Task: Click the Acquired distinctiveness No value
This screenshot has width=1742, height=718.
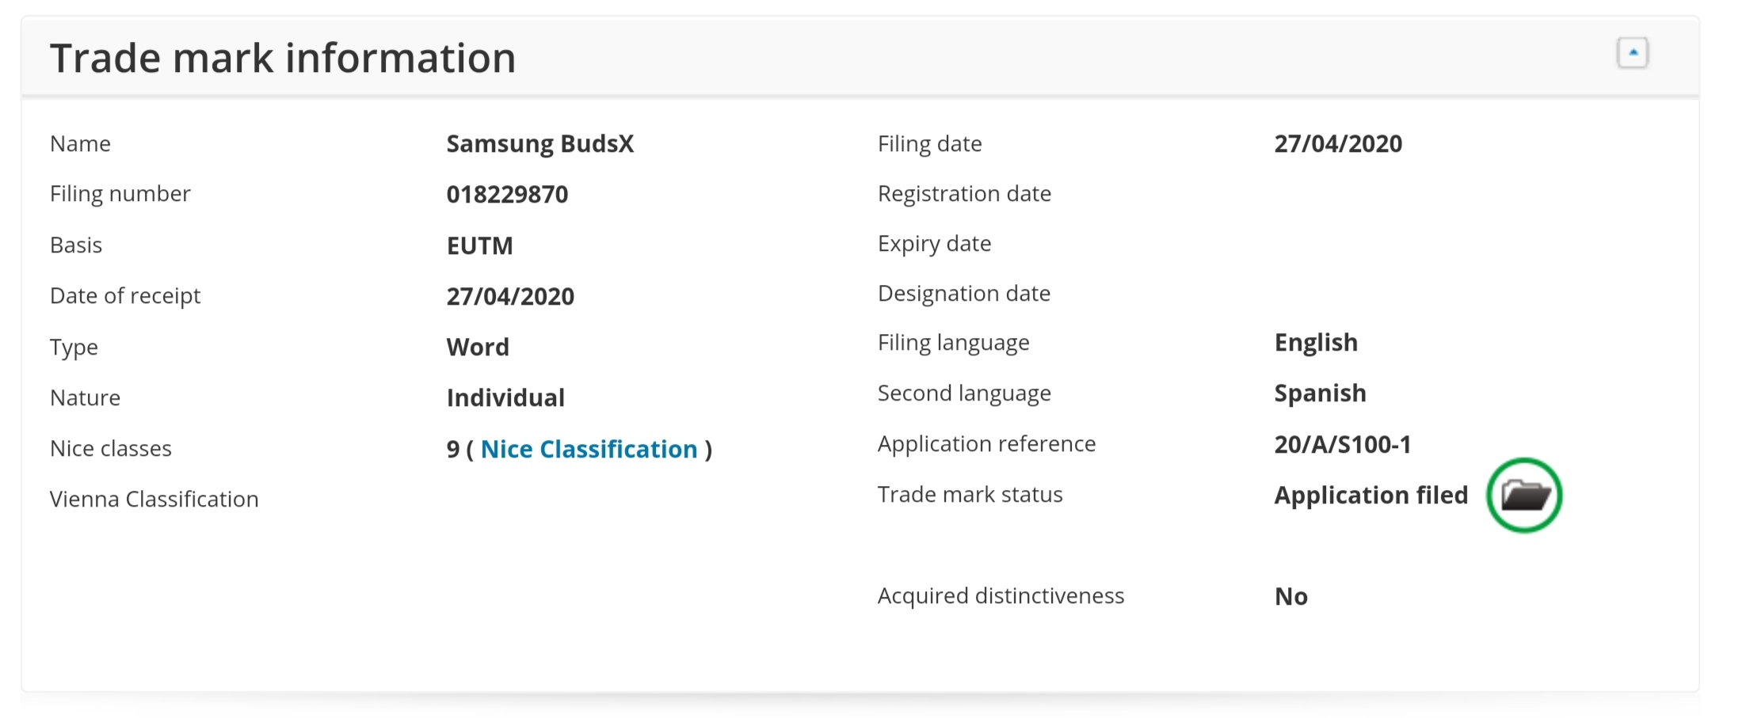Action: coord(1290,596)
